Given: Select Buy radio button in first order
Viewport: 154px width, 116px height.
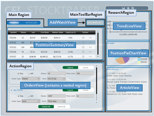Looking at the screenshot, I should pos(19,74).
